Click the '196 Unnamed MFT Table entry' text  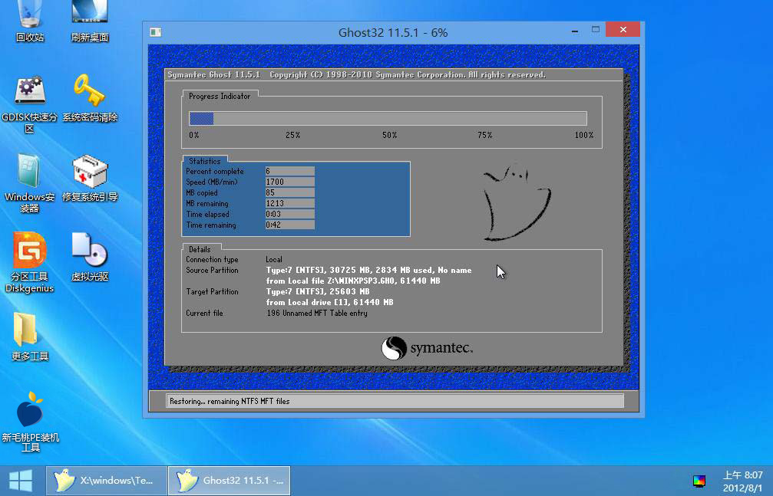(x=316, y=314)
